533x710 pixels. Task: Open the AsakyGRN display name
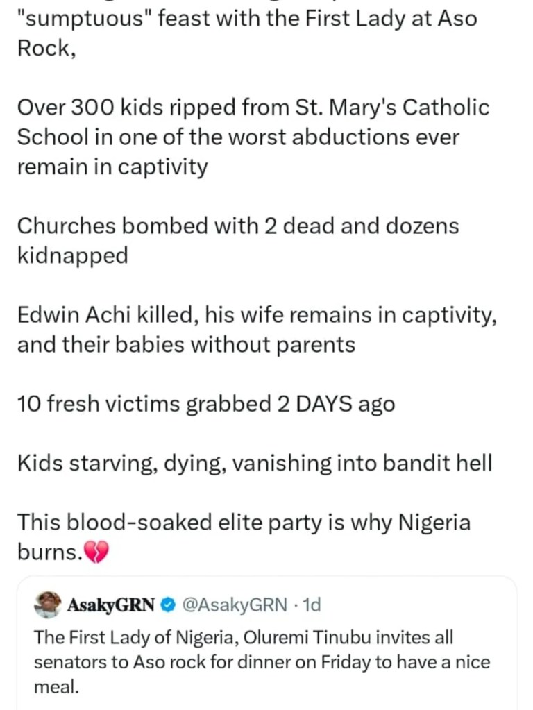[111, 605]
